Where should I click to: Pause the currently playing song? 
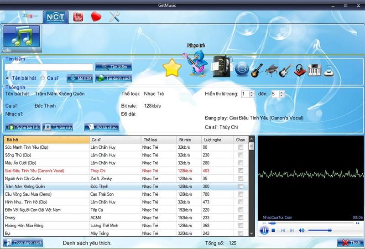[264, 230]
